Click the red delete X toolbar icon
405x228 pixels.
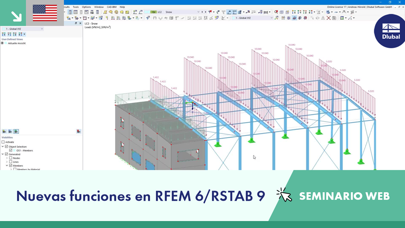click(329, 18)
